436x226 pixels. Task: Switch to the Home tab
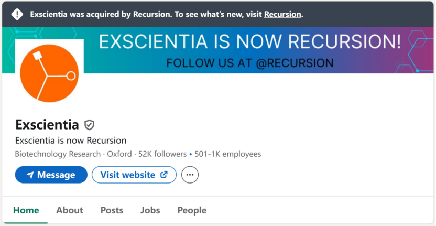[x=26, y=210]
